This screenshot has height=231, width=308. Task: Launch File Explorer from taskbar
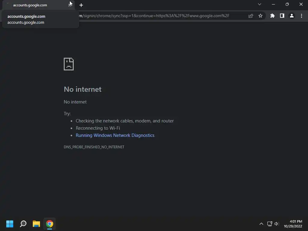pos(36,224)
